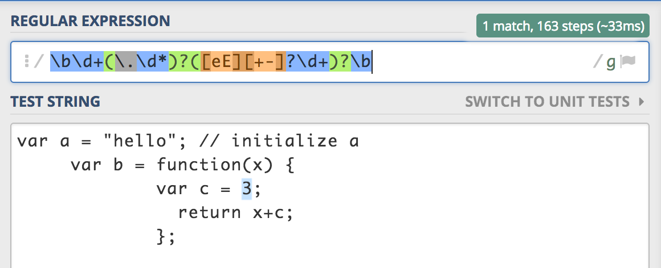Open the global 'g' flag selector
This screenshot has height=268, width=661.
(610, 62)
